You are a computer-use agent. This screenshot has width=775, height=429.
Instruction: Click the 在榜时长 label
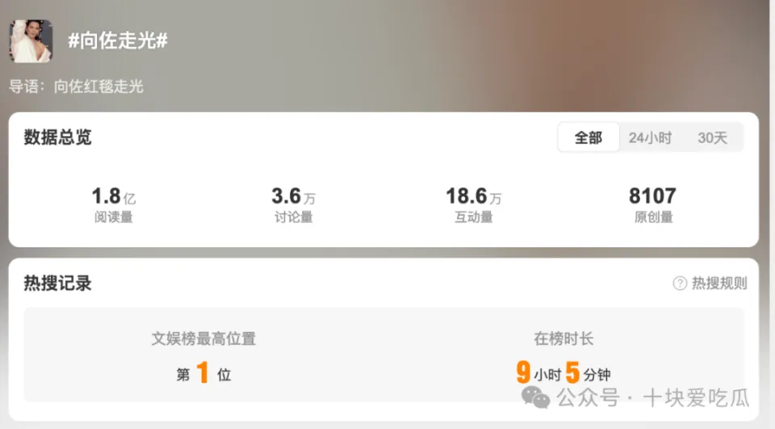pyautogui.click(x=563, y=339)
